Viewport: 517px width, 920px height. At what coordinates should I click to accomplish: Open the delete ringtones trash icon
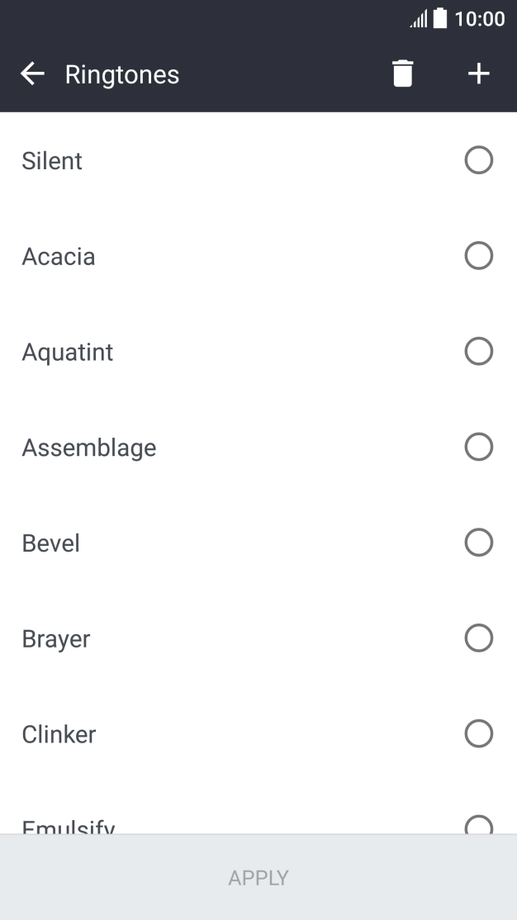coord(402,74)
